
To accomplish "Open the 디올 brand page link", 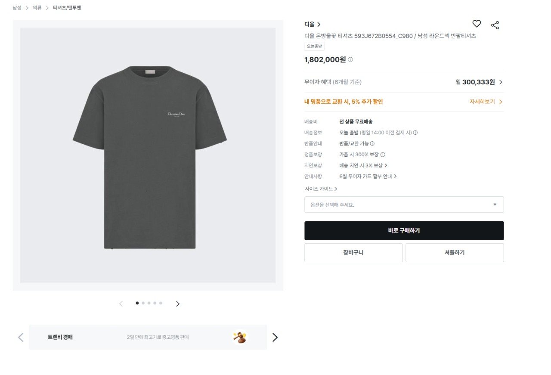I will coord(312,25).
